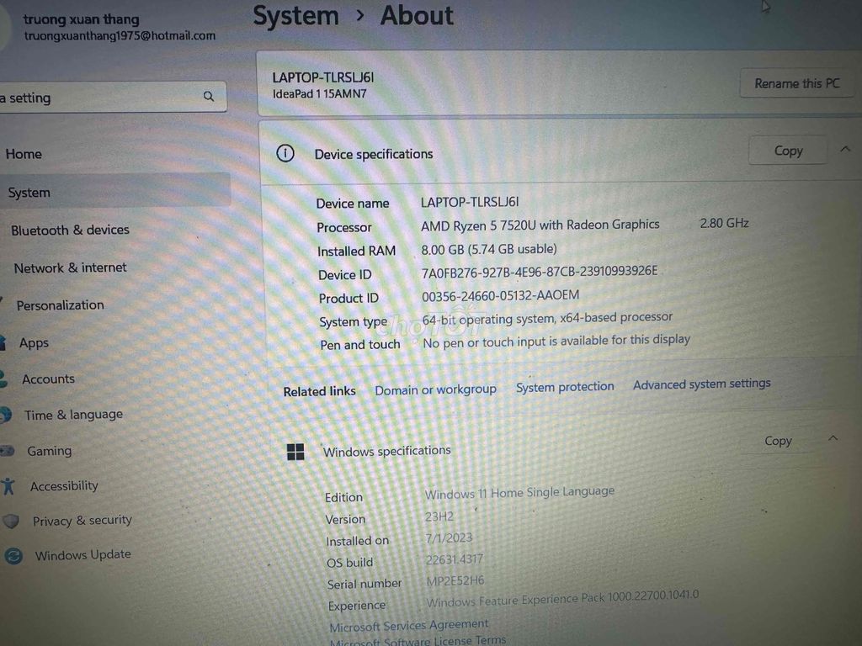The image size is (862, 646).
Task: Collapse the Device specifications section chevron
Action: point(845,149)
